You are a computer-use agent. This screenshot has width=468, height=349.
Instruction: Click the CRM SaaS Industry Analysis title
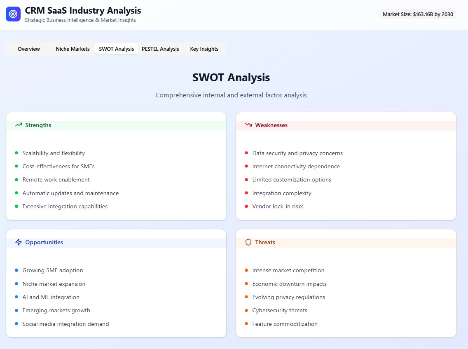83,11
